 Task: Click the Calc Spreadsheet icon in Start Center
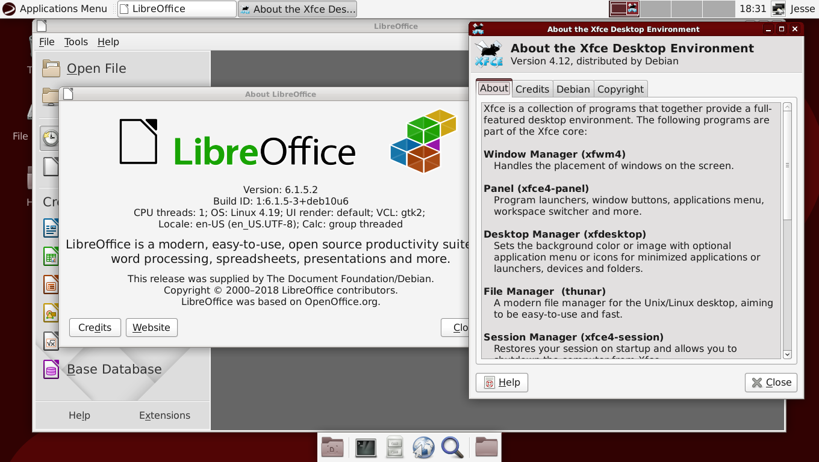51,256
